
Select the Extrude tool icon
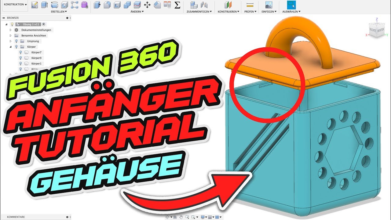click(45, 5)
